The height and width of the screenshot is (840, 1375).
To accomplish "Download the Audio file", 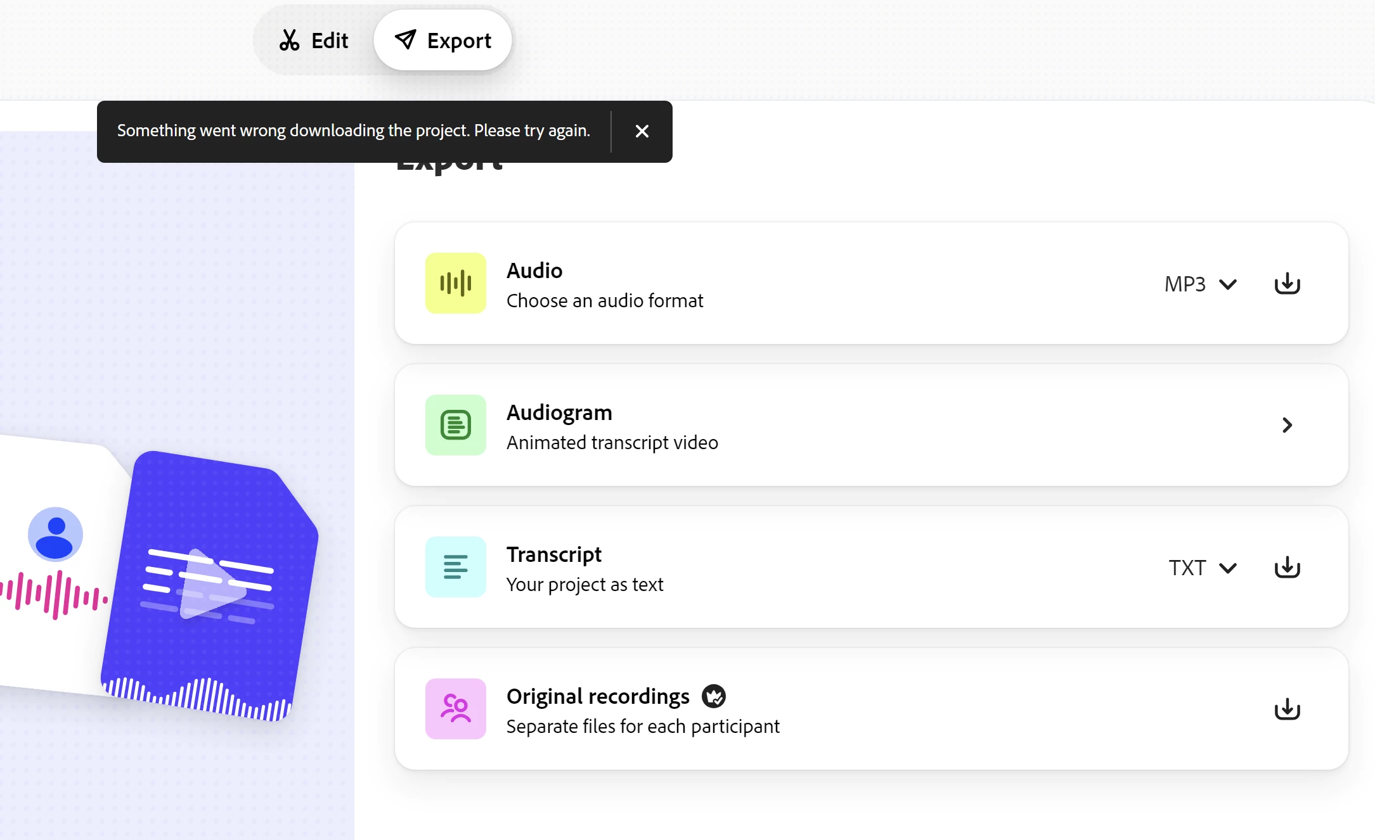I will coord(1287,284).
